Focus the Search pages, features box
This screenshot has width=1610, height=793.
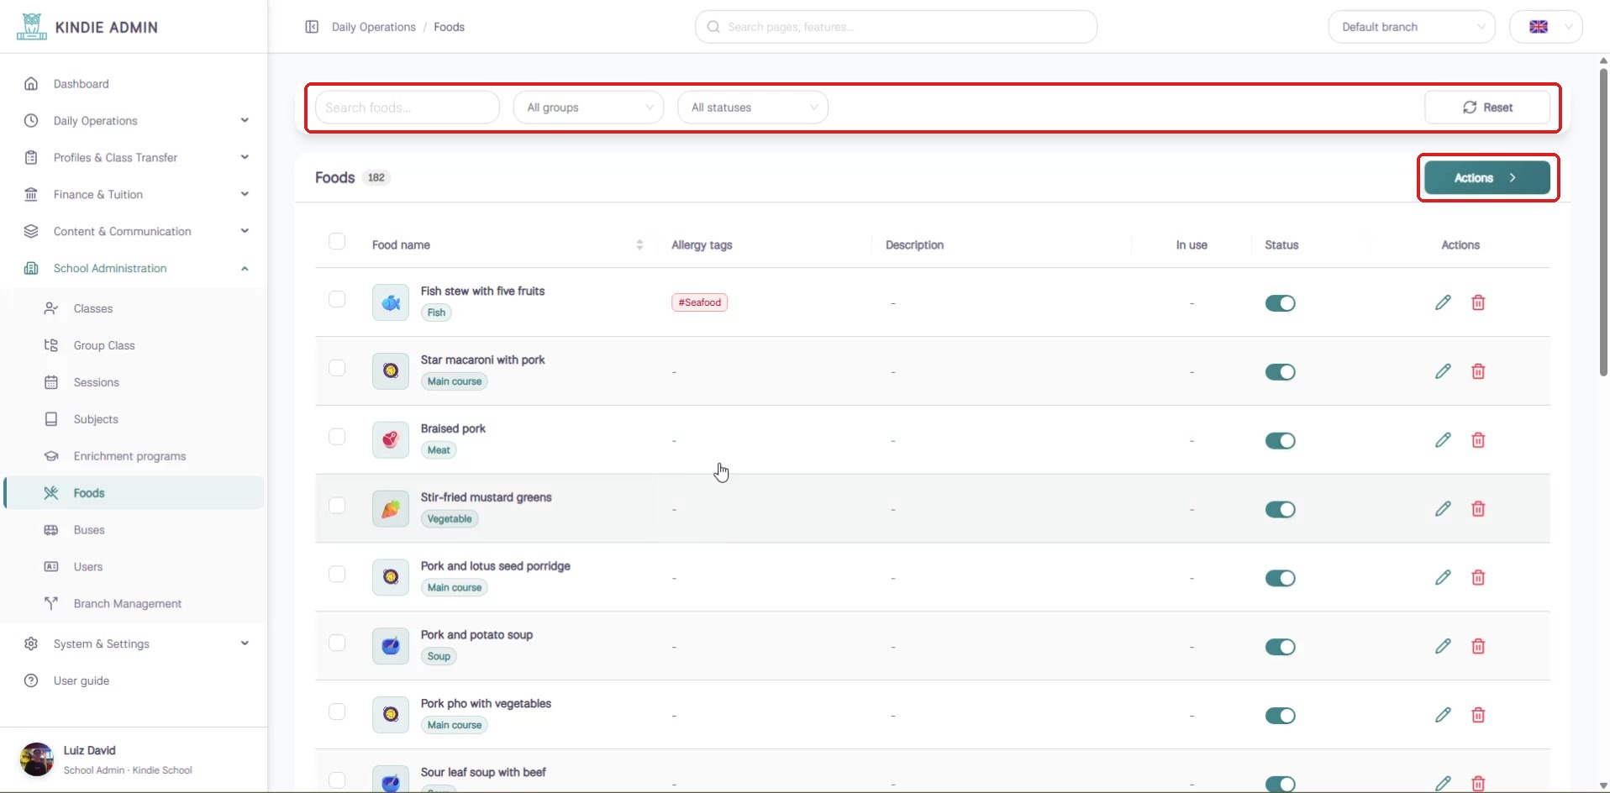tap(896, 27)
